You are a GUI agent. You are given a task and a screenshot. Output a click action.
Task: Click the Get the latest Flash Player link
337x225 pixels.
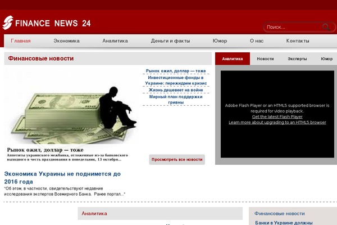pyautogui.click(x=277, y=117)
